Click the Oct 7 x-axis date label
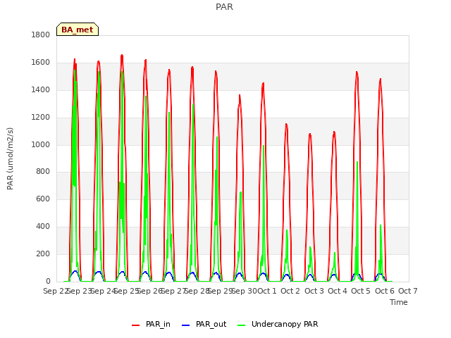Viewport: 451px width, 338px height. click(408, 291)
